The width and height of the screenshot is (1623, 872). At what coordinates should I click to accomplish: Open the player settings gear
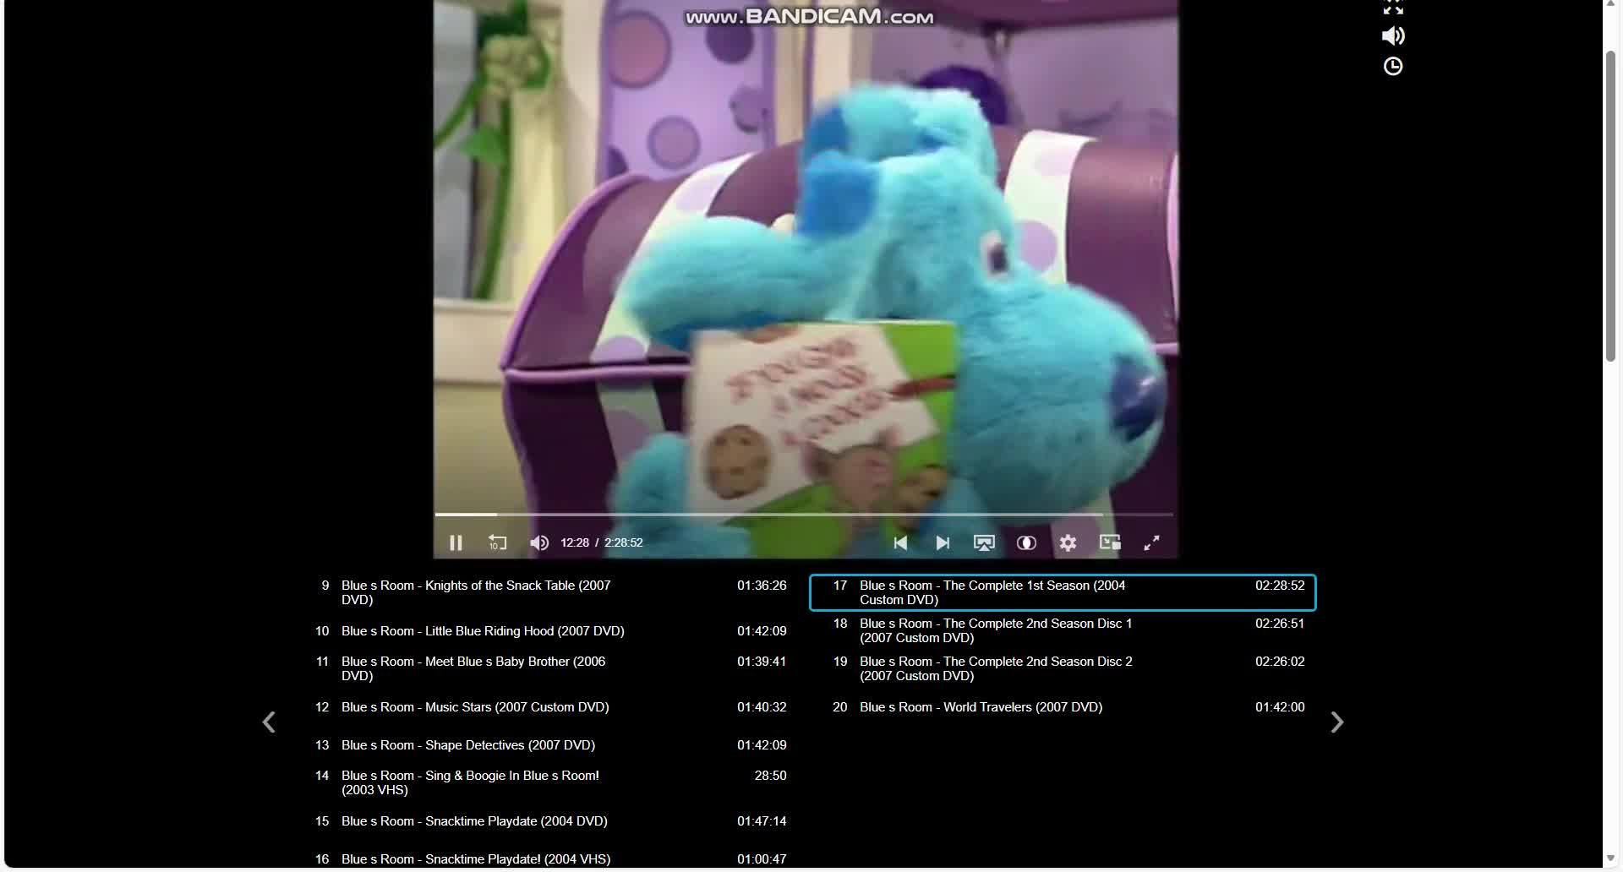coord(1068,542)
